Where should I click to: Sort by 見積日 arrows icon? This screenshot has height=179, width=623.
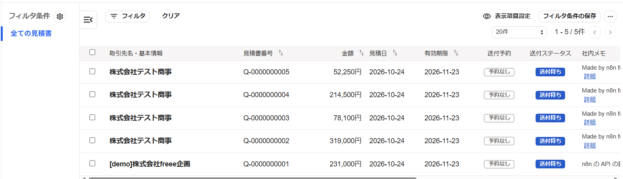tap(395, 53)
